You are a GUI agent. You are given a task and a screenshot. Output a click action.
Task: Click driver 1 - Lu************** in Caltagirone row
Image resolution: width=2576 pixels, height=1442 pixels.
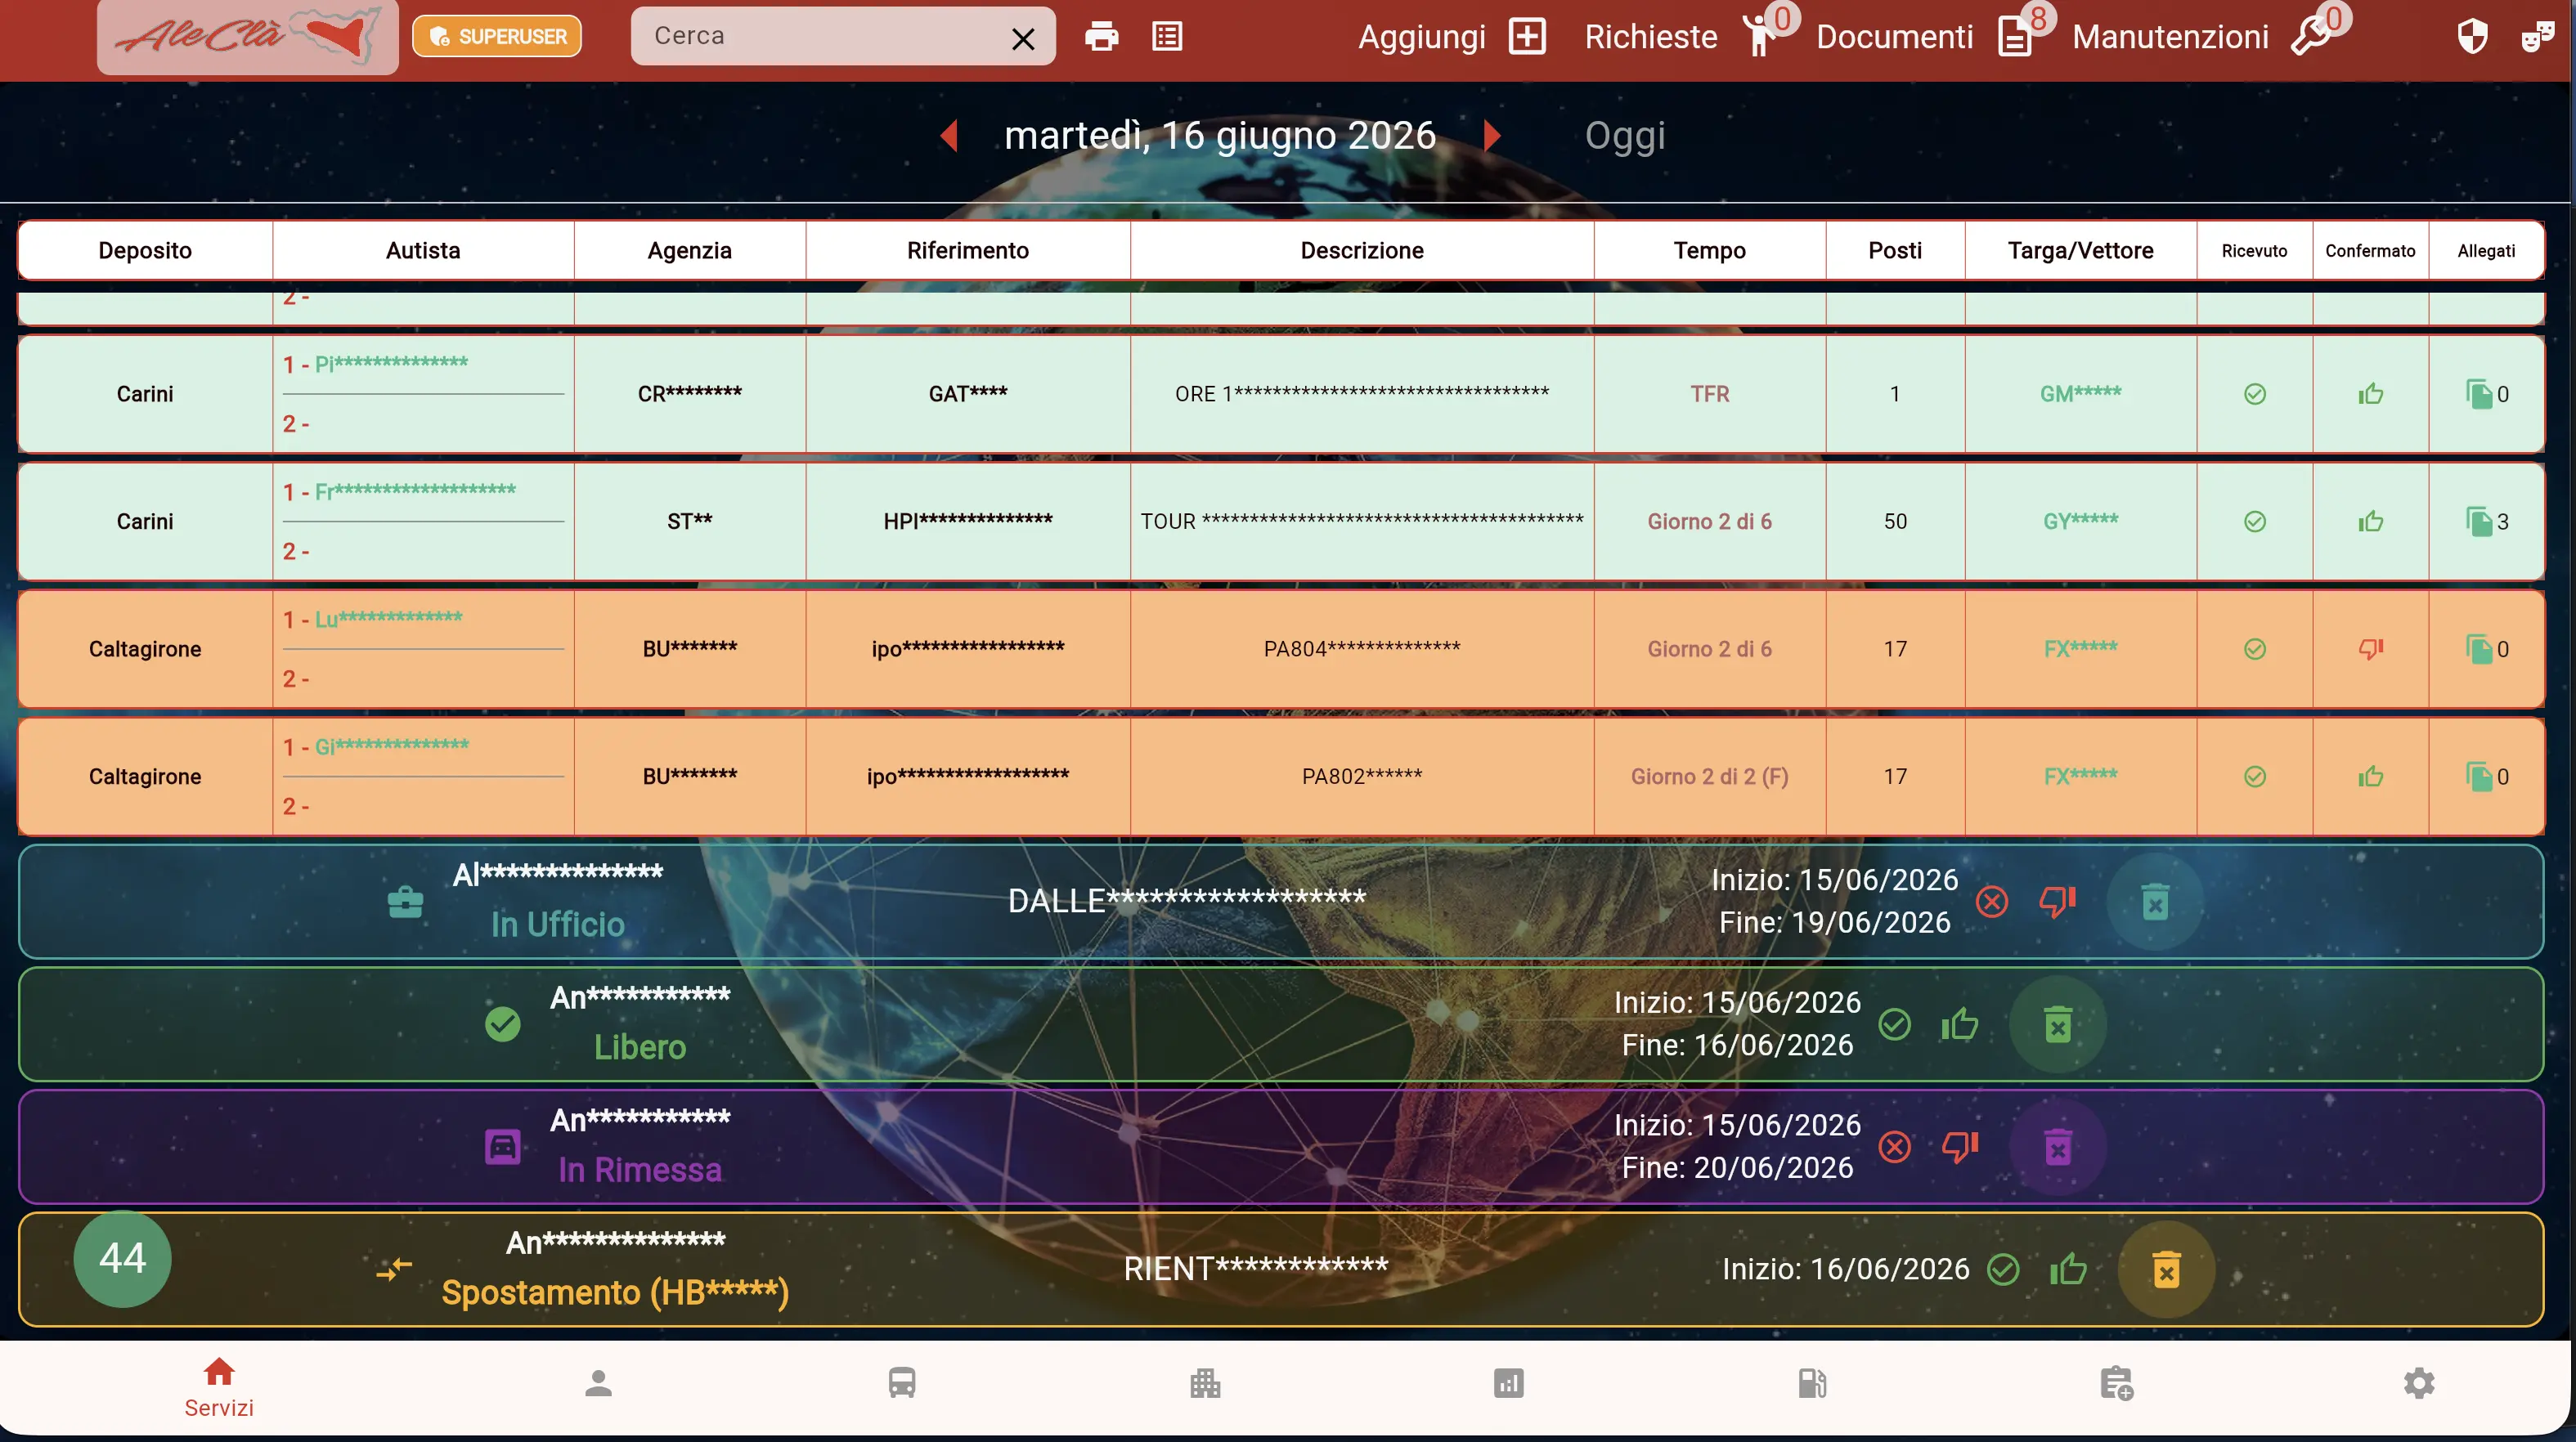click(373, 620)
